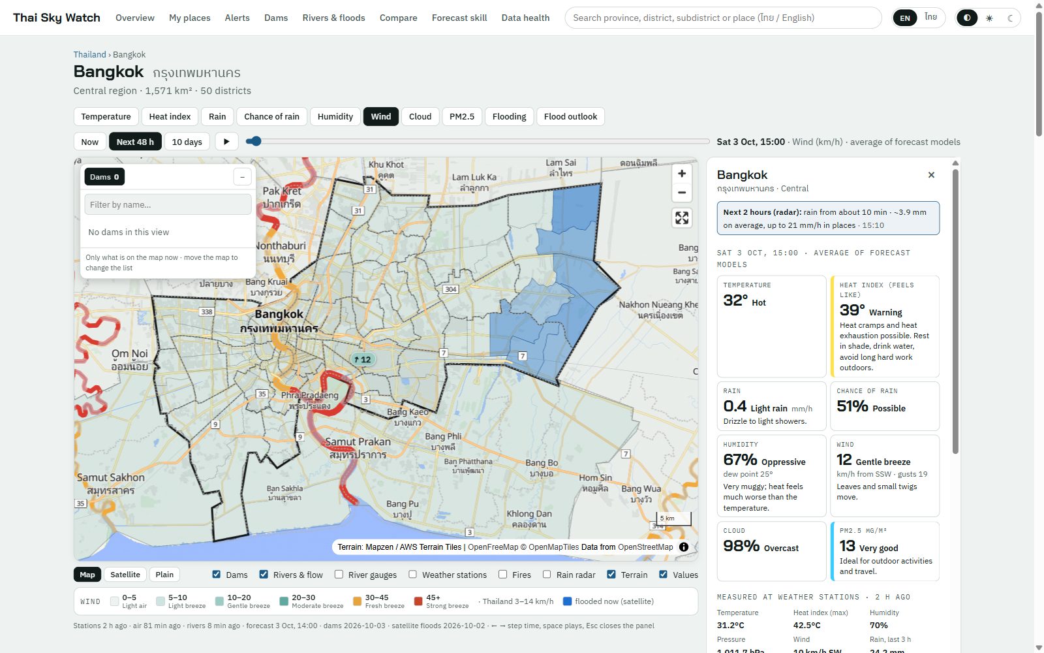Switch to light theme sun icon
Screen dimensions: 1044x653
click(989, 18)
